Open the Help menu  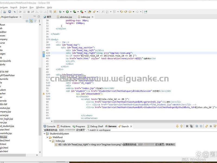tap(49, 7)
